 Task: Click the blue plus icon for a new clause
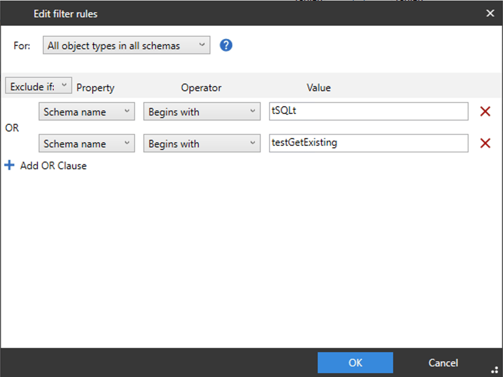(9, 165)
